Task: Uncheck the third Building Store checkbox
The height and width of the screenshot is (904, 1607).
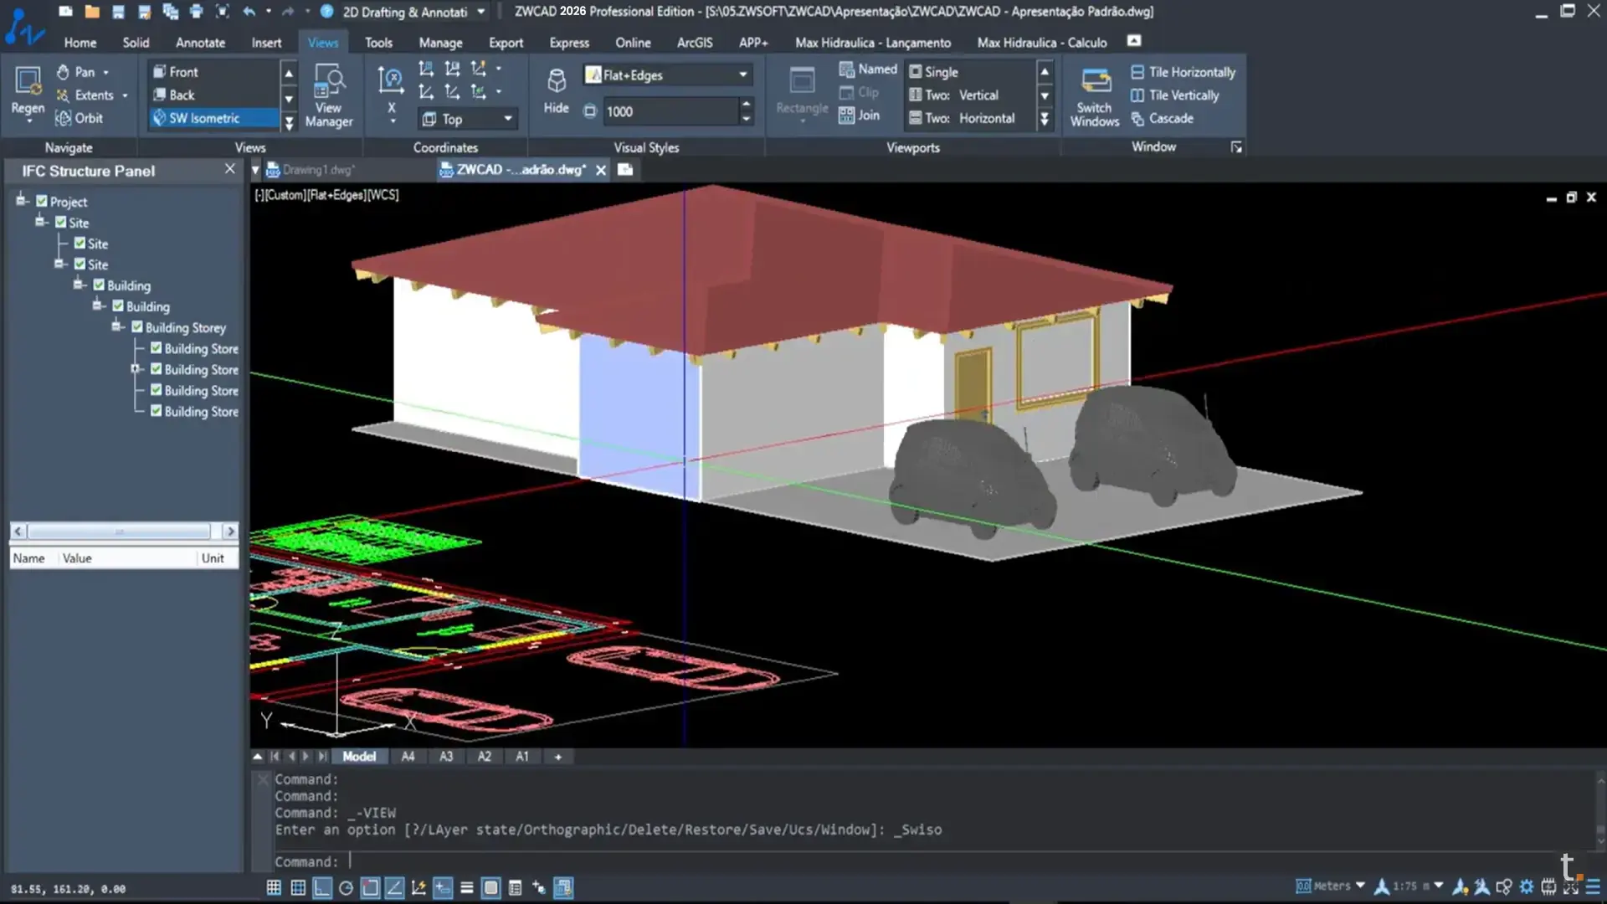Action: [x=157, y=390]
